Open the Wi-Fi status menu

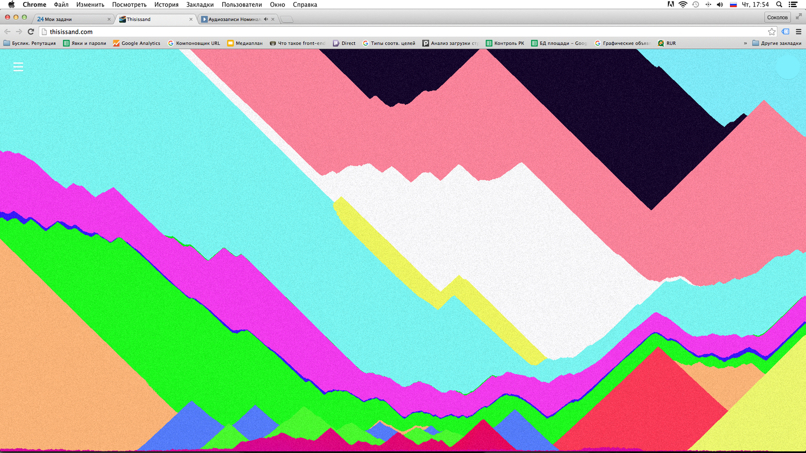pyautogui.click(x=683, y=5)
